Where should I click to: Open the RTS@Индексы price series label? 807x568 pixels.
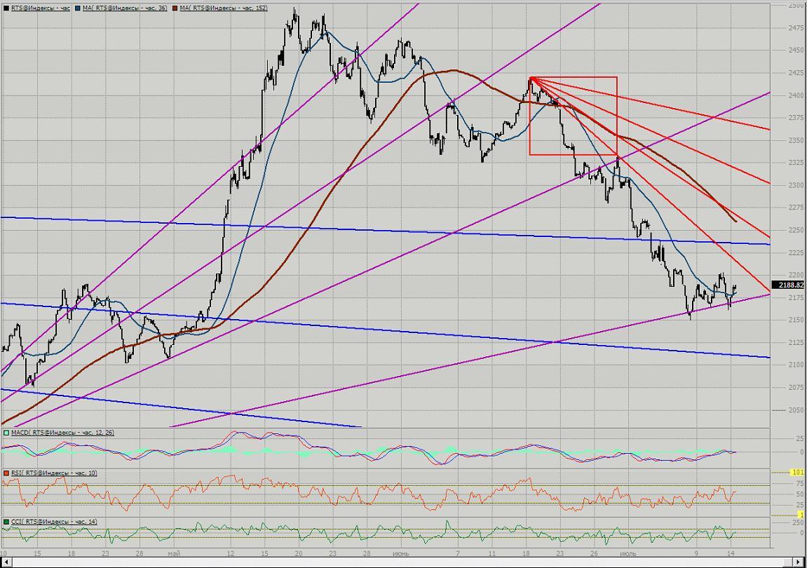pos(40,8)
